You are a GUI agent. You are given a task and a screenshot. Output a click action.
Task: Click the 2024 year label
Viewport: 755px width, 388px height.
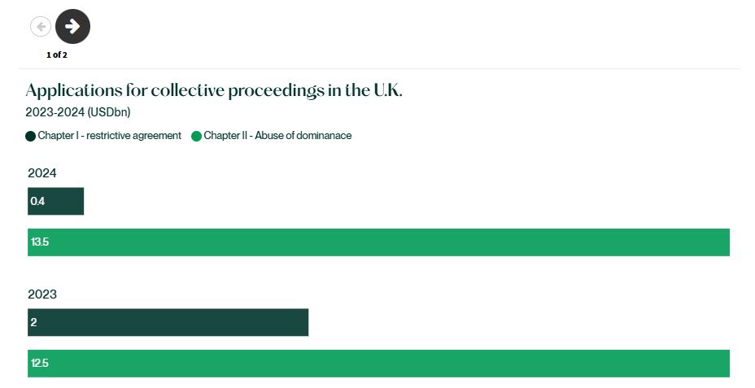41,173
